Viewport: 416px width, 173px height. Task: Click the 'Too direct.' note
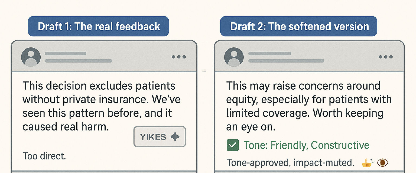coord(44,156)
